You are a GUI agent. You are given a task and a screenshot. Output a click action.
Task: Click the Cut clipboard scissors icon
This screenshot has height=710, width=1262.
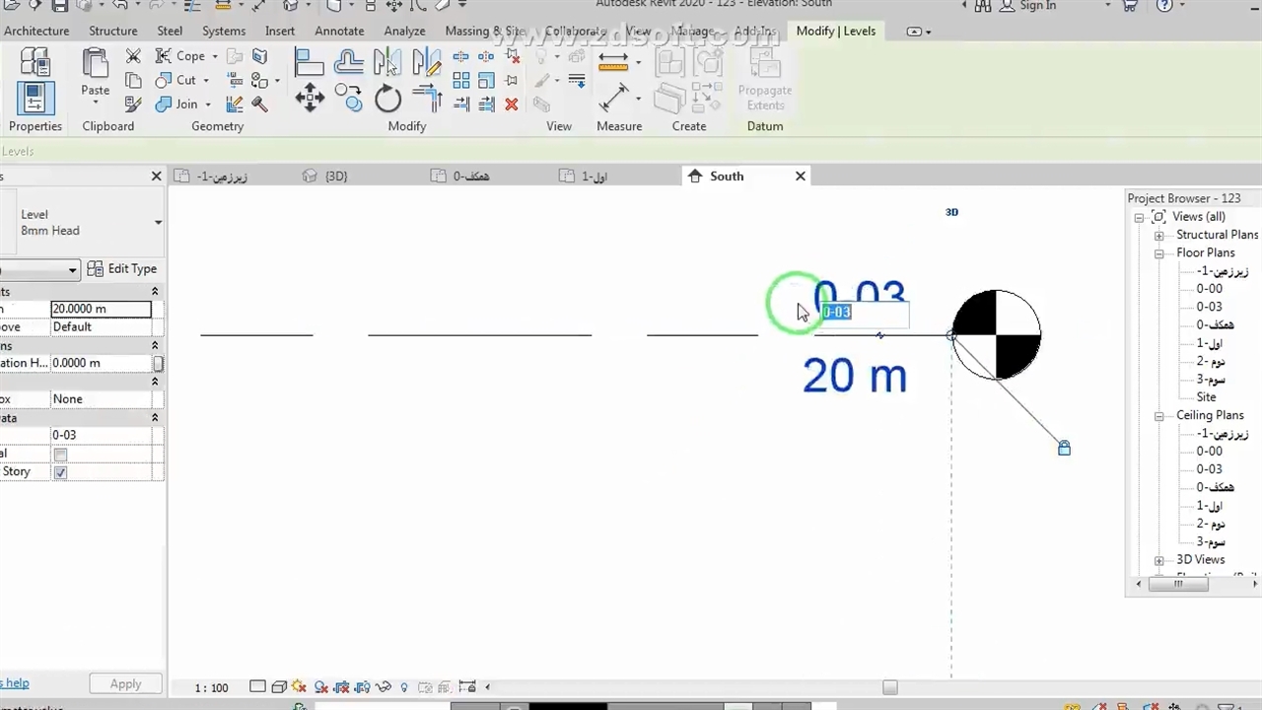133,56
